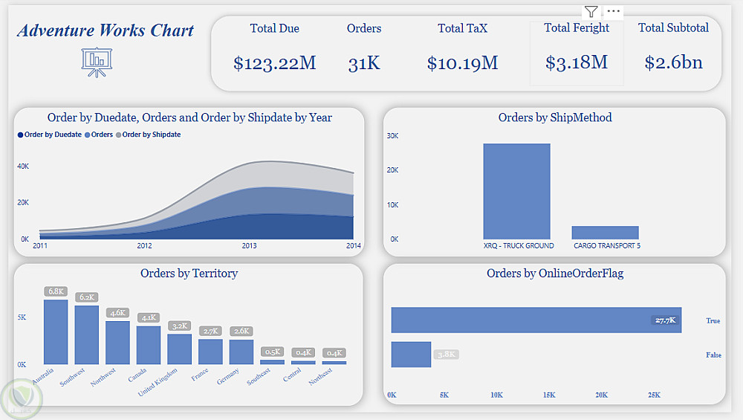Click the Orders by Territory chart title
743x420 pixels.
pos(189,274)
